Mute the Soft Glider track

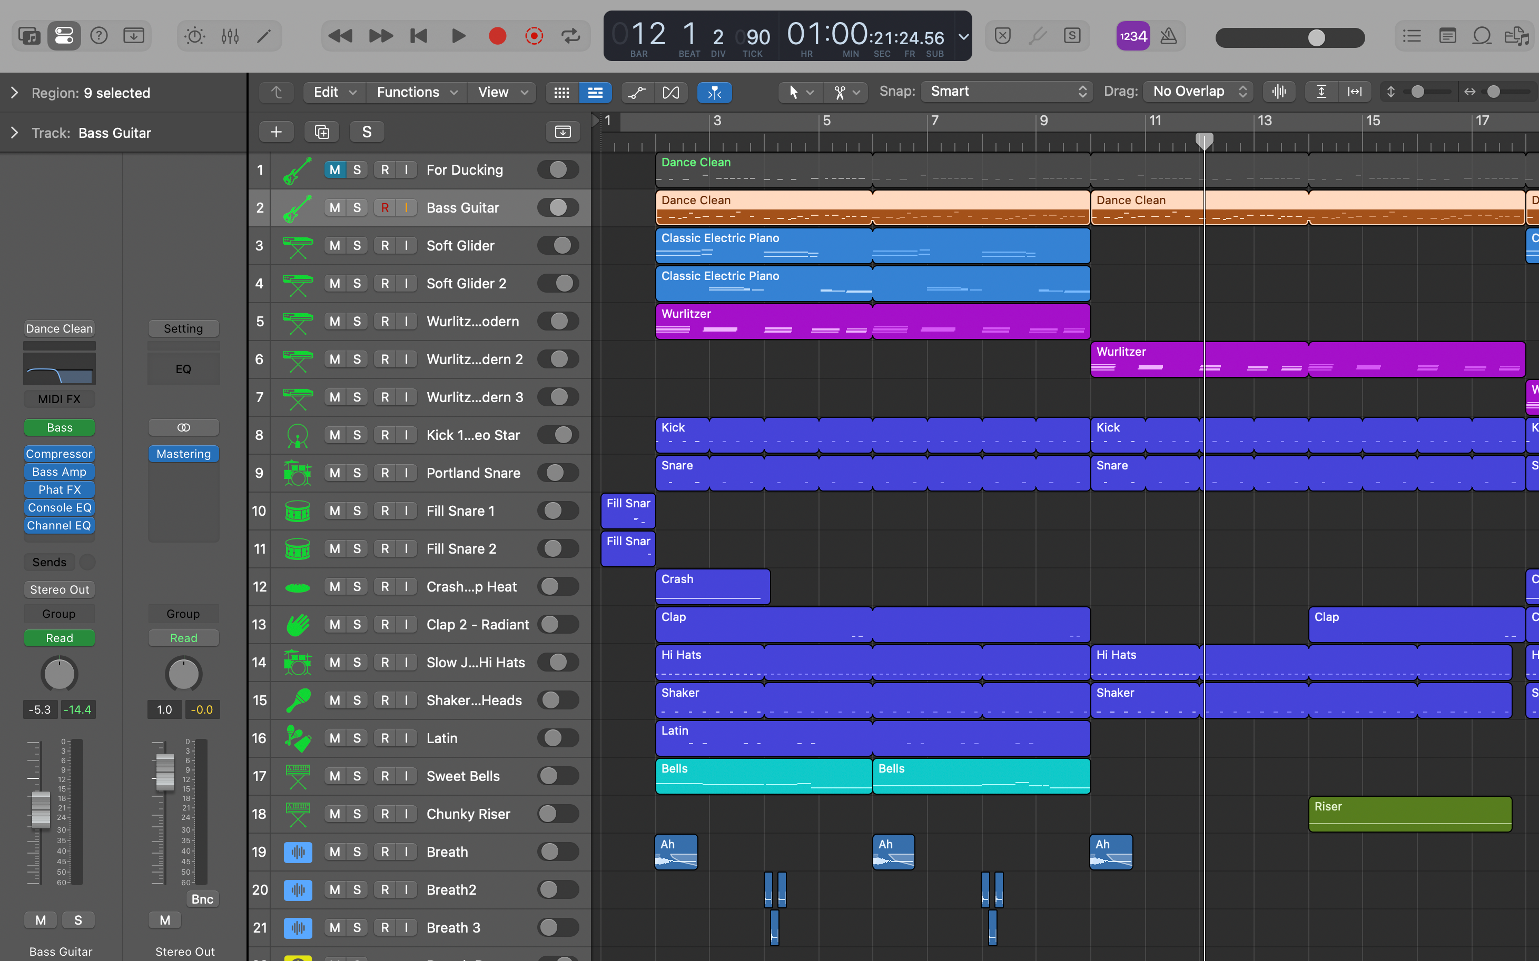tap(334, 245)
